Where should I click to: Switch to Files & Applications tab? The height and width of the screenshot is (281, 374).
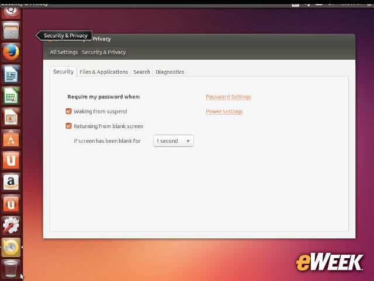pyautogui.click(x=103, y=72)
